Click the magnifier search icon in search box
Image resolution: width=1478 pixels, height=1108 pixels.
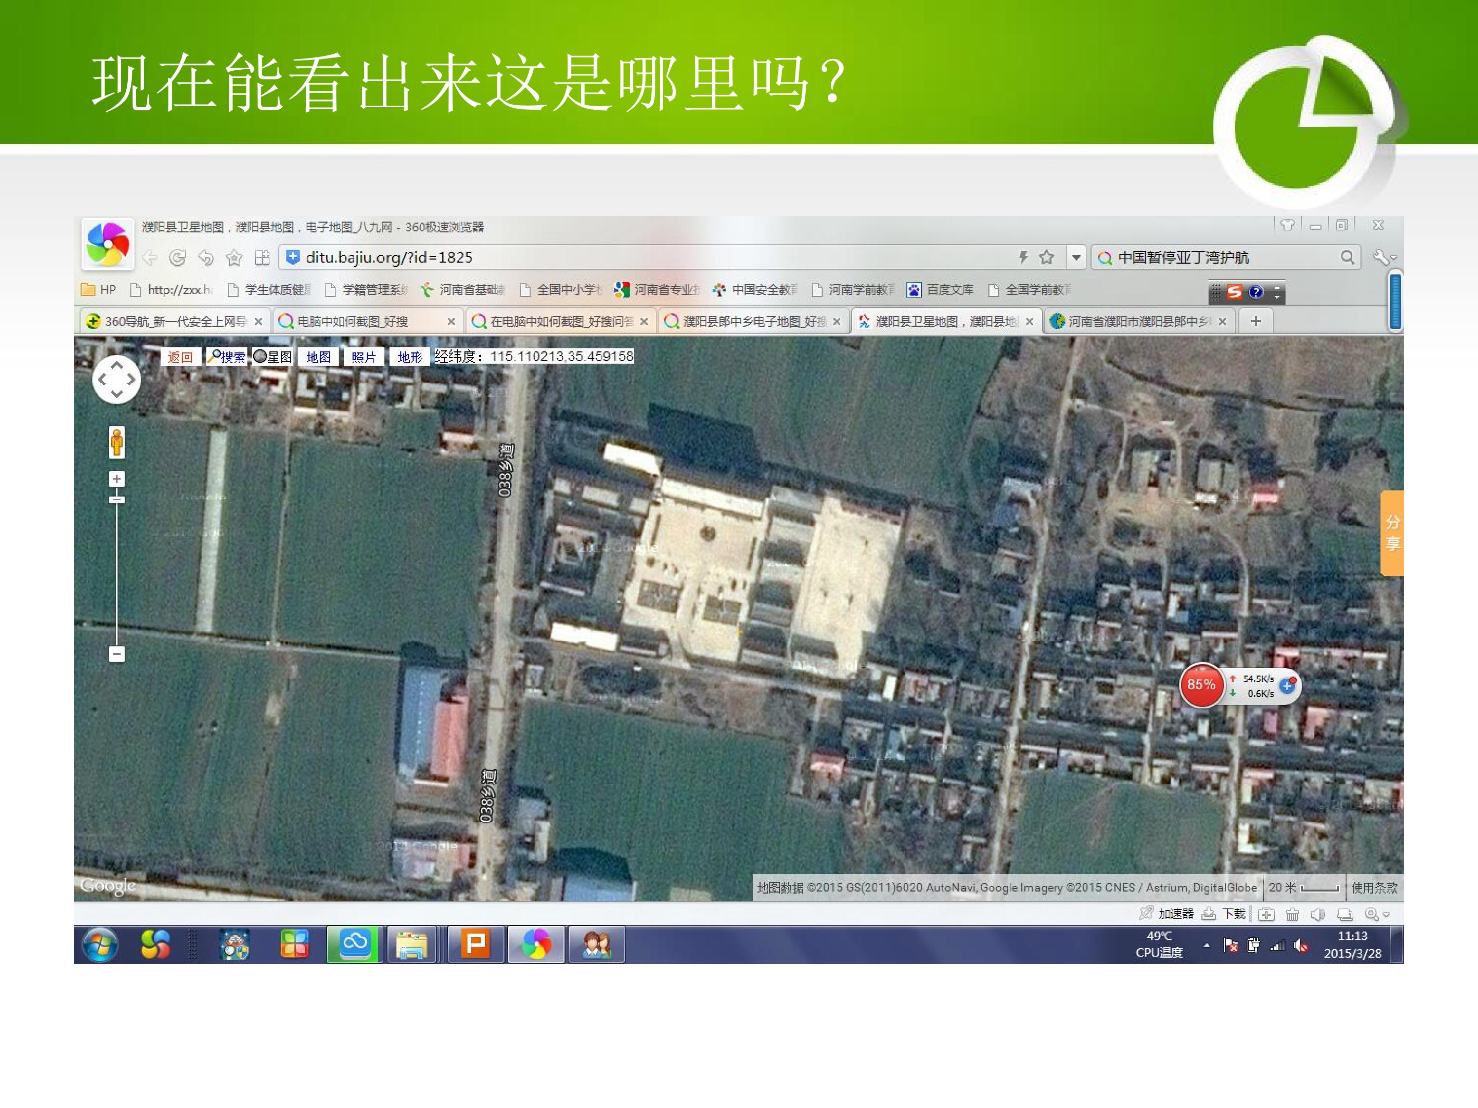(1347, 258)
